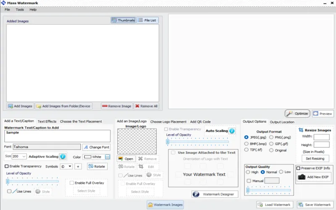Open the Help menu
The height and width of the screenshot is (210, 336).
pyautogui.click(x=33, y=10)
